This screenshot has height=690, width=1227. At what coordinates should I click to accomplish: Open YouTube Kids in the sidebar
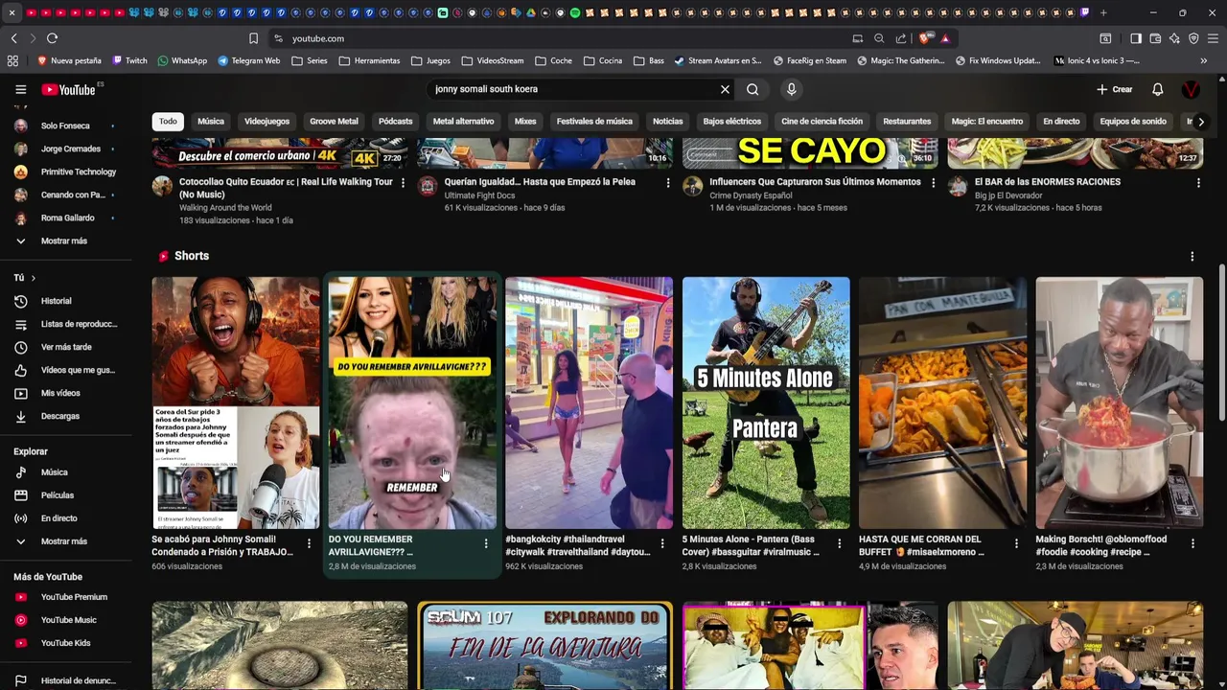pos(65,643)
